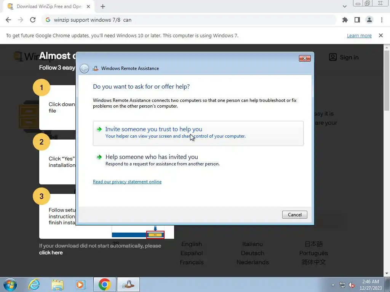Open Chrome extensions puzzle icon
Image resolution: width=390 pixels, height=292 pixels.
(345, 20)
